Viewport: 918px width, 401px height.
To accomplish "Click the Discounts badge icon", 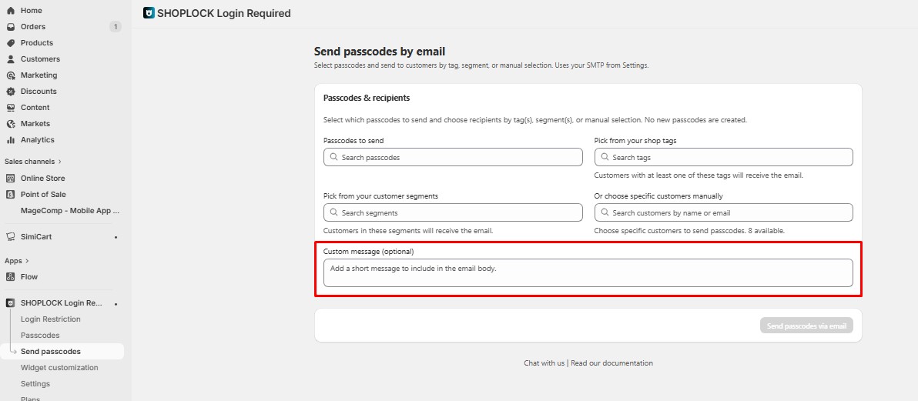I will tap(11, 92).
